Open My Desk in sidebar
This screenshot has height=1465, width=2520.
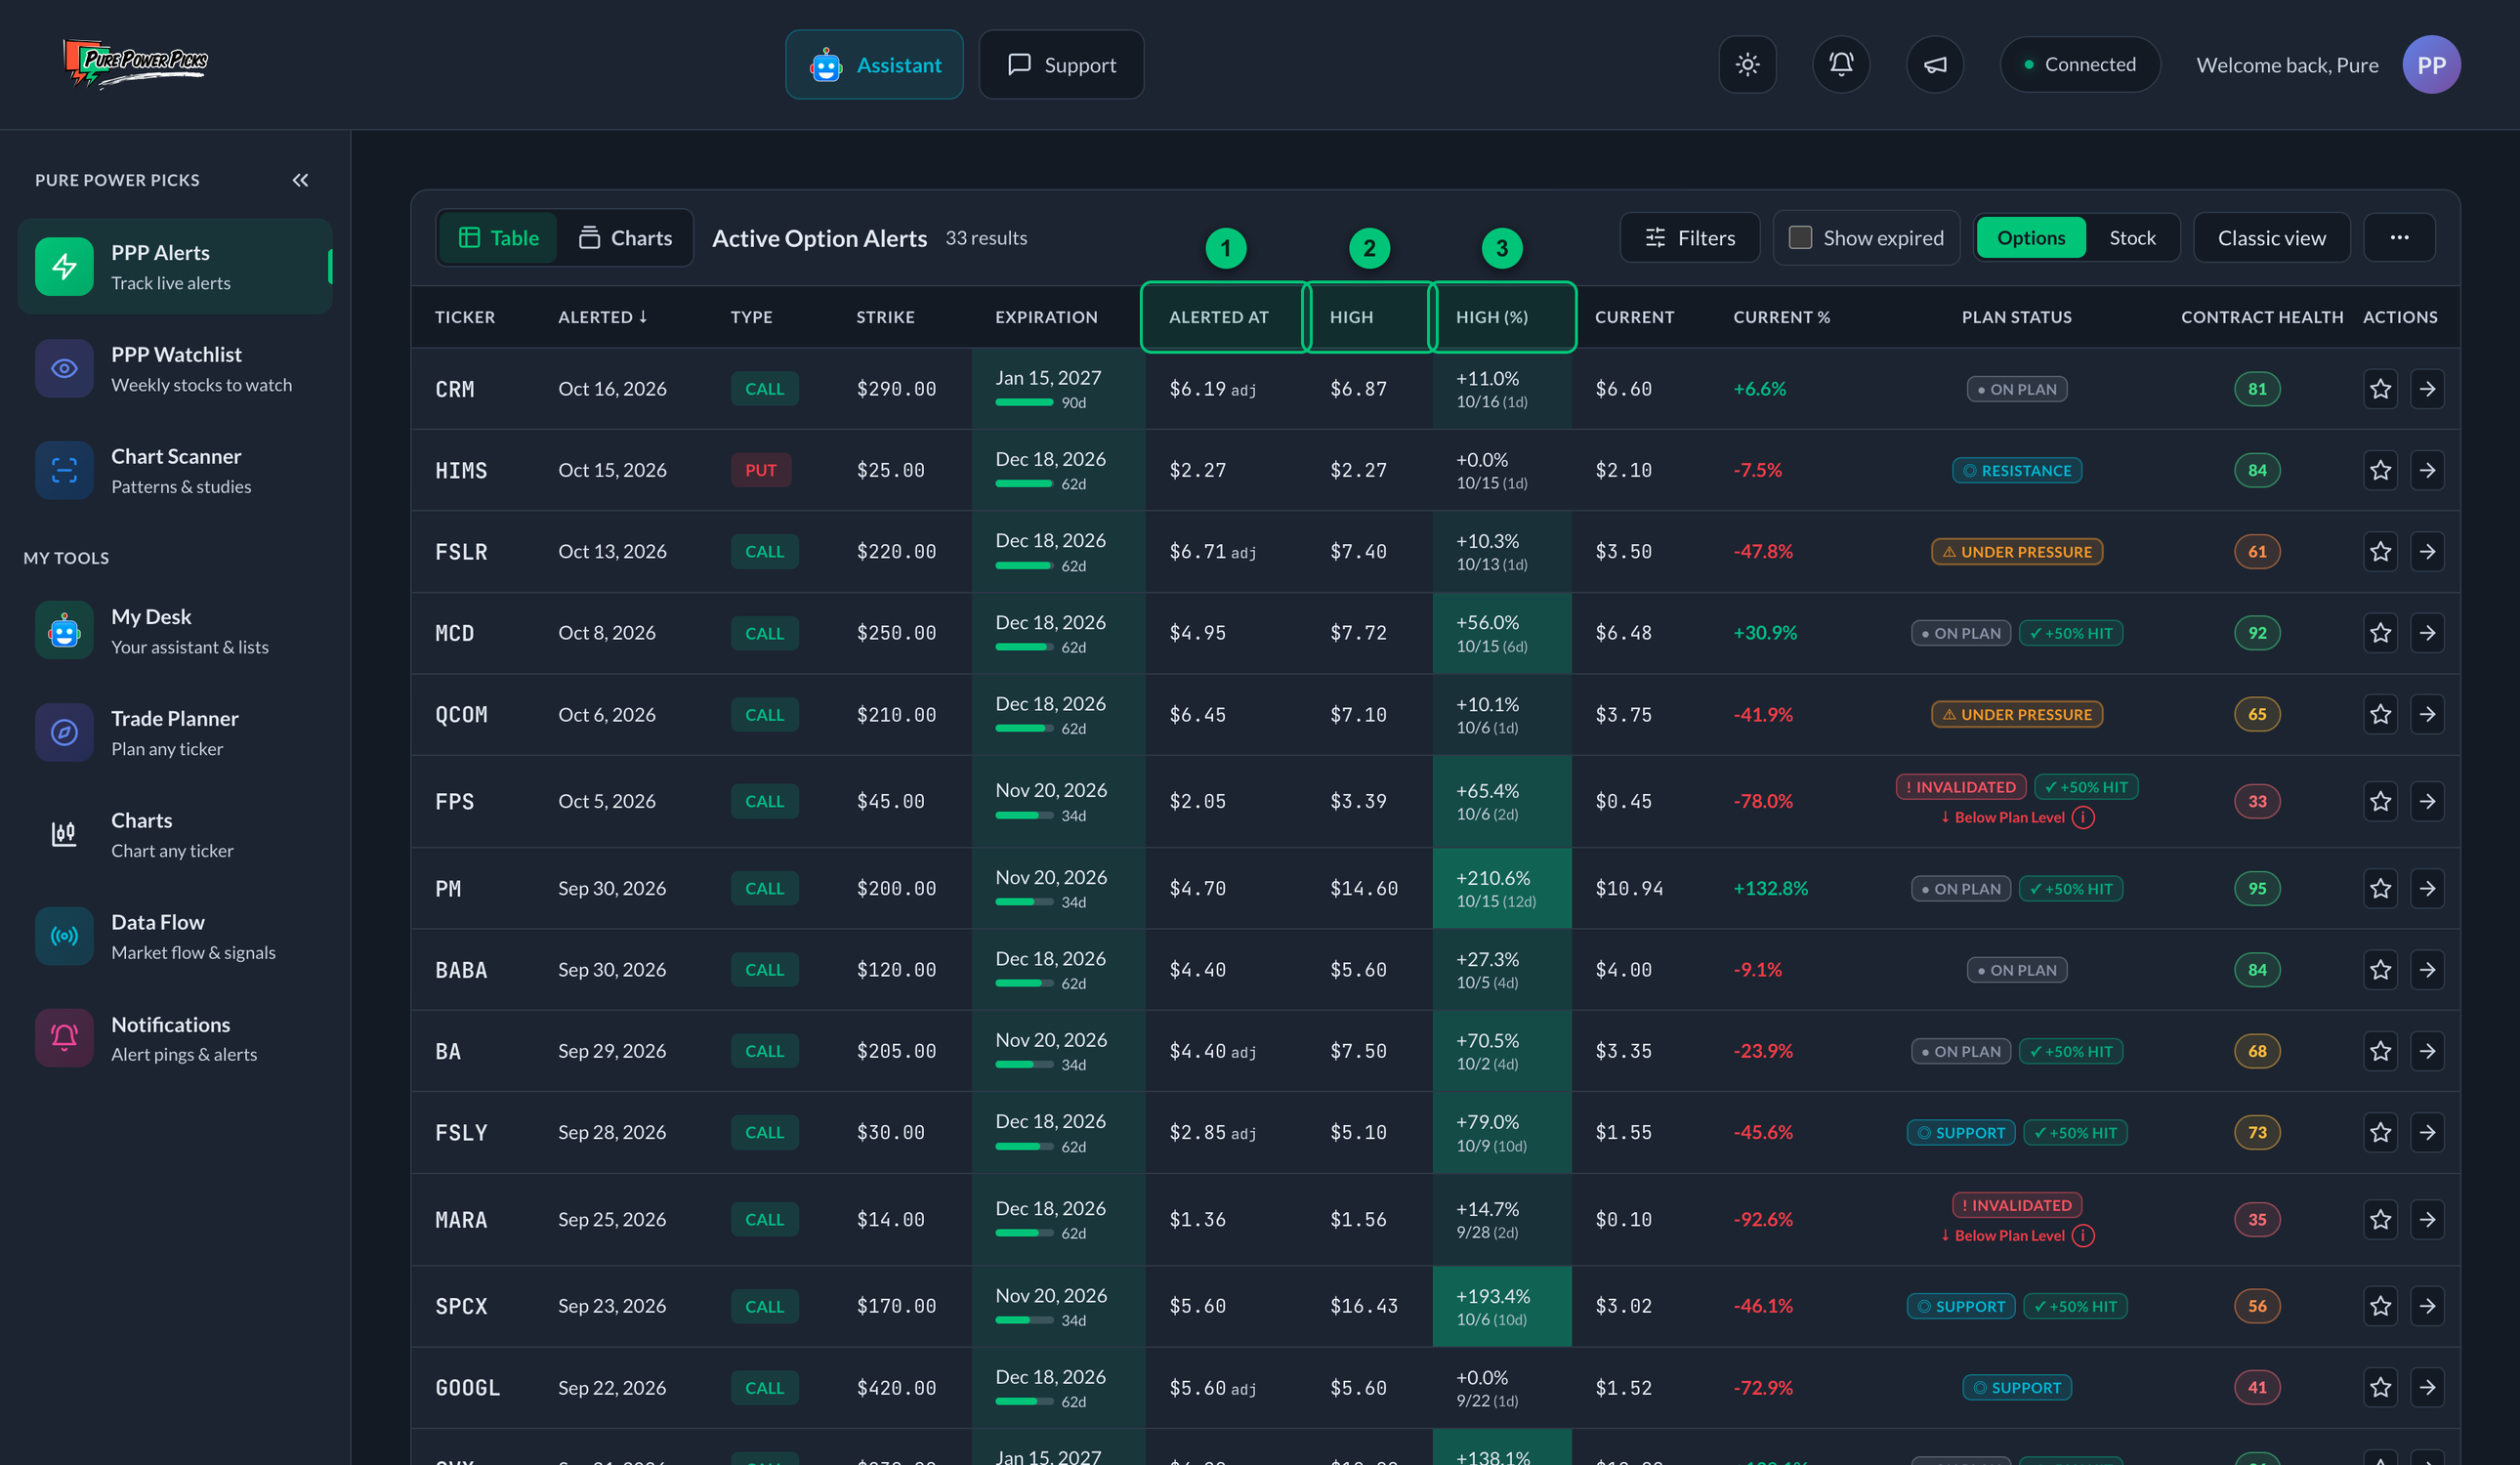pos(175,630)
